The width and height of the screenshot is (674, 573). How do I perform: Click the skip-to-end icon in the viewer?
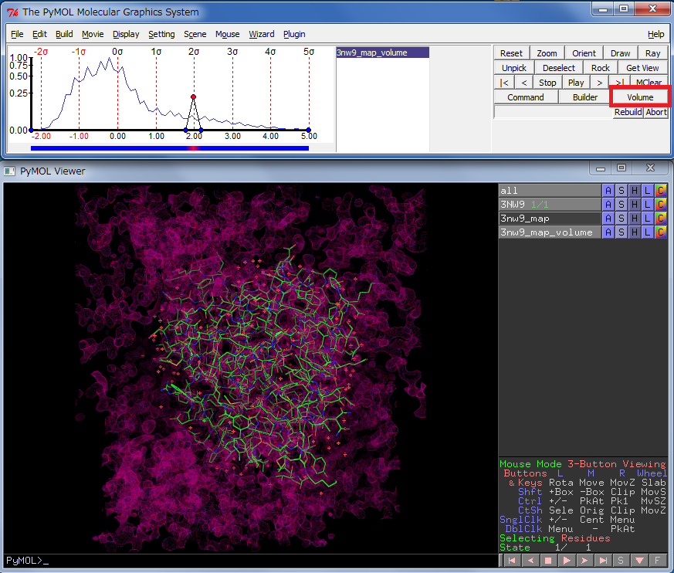tap(603, 560)
